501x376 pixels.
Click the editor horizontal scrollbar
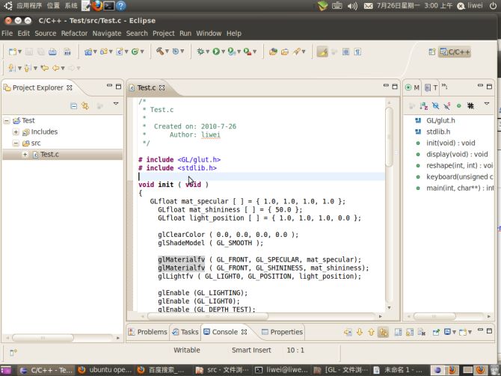click(x=208, y=316)
